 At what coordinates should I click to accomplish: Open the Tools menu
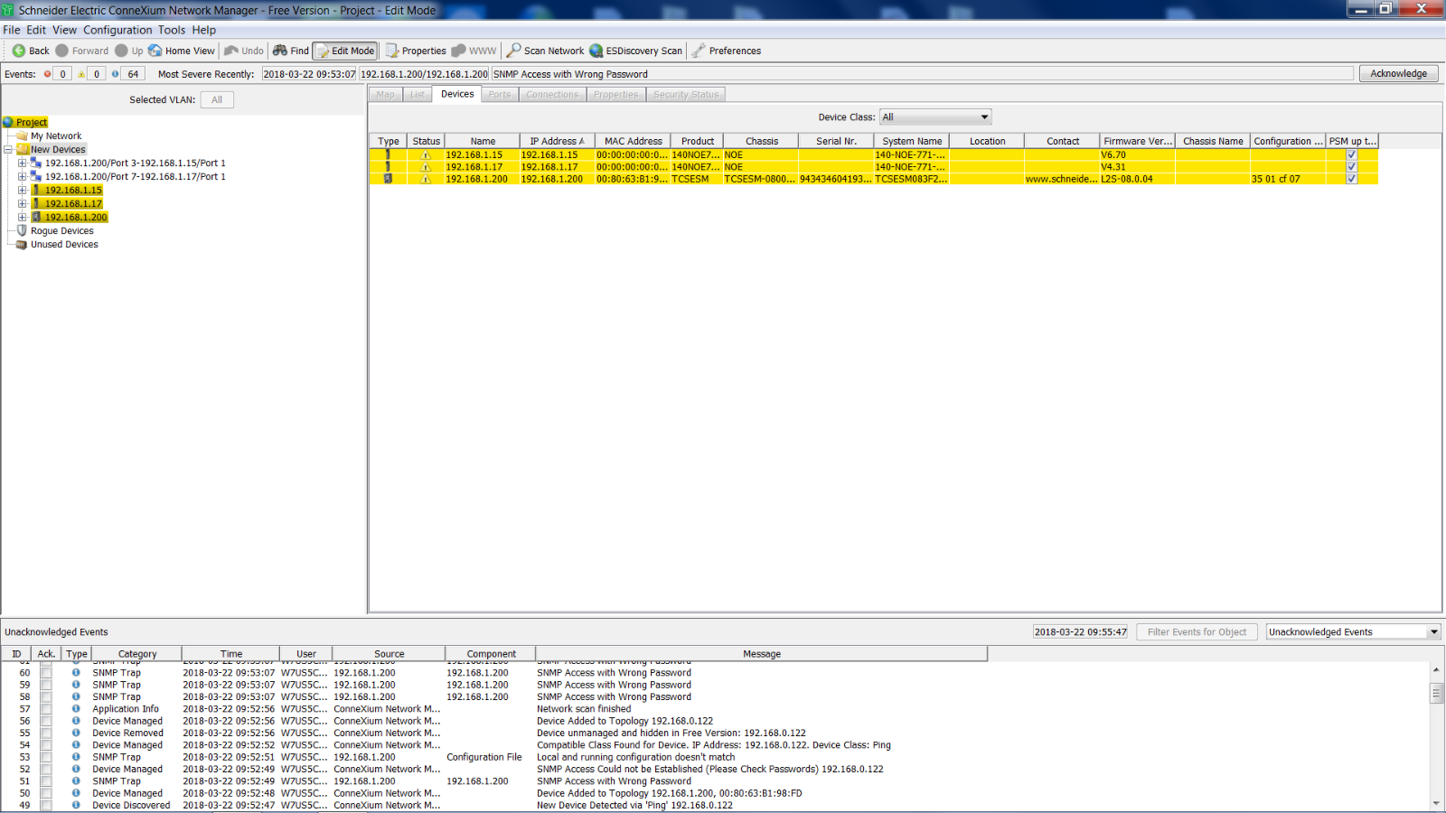pos(172,30)
